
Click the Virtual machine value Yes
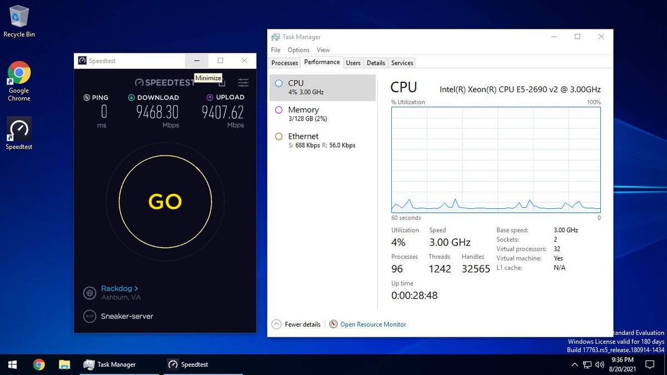558,258
